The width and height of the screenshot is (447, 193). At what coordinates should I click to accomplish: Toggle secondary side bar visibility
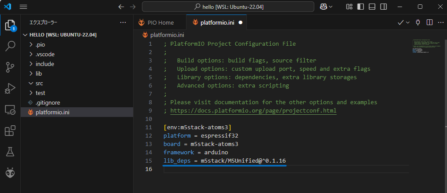click(382, 7)
